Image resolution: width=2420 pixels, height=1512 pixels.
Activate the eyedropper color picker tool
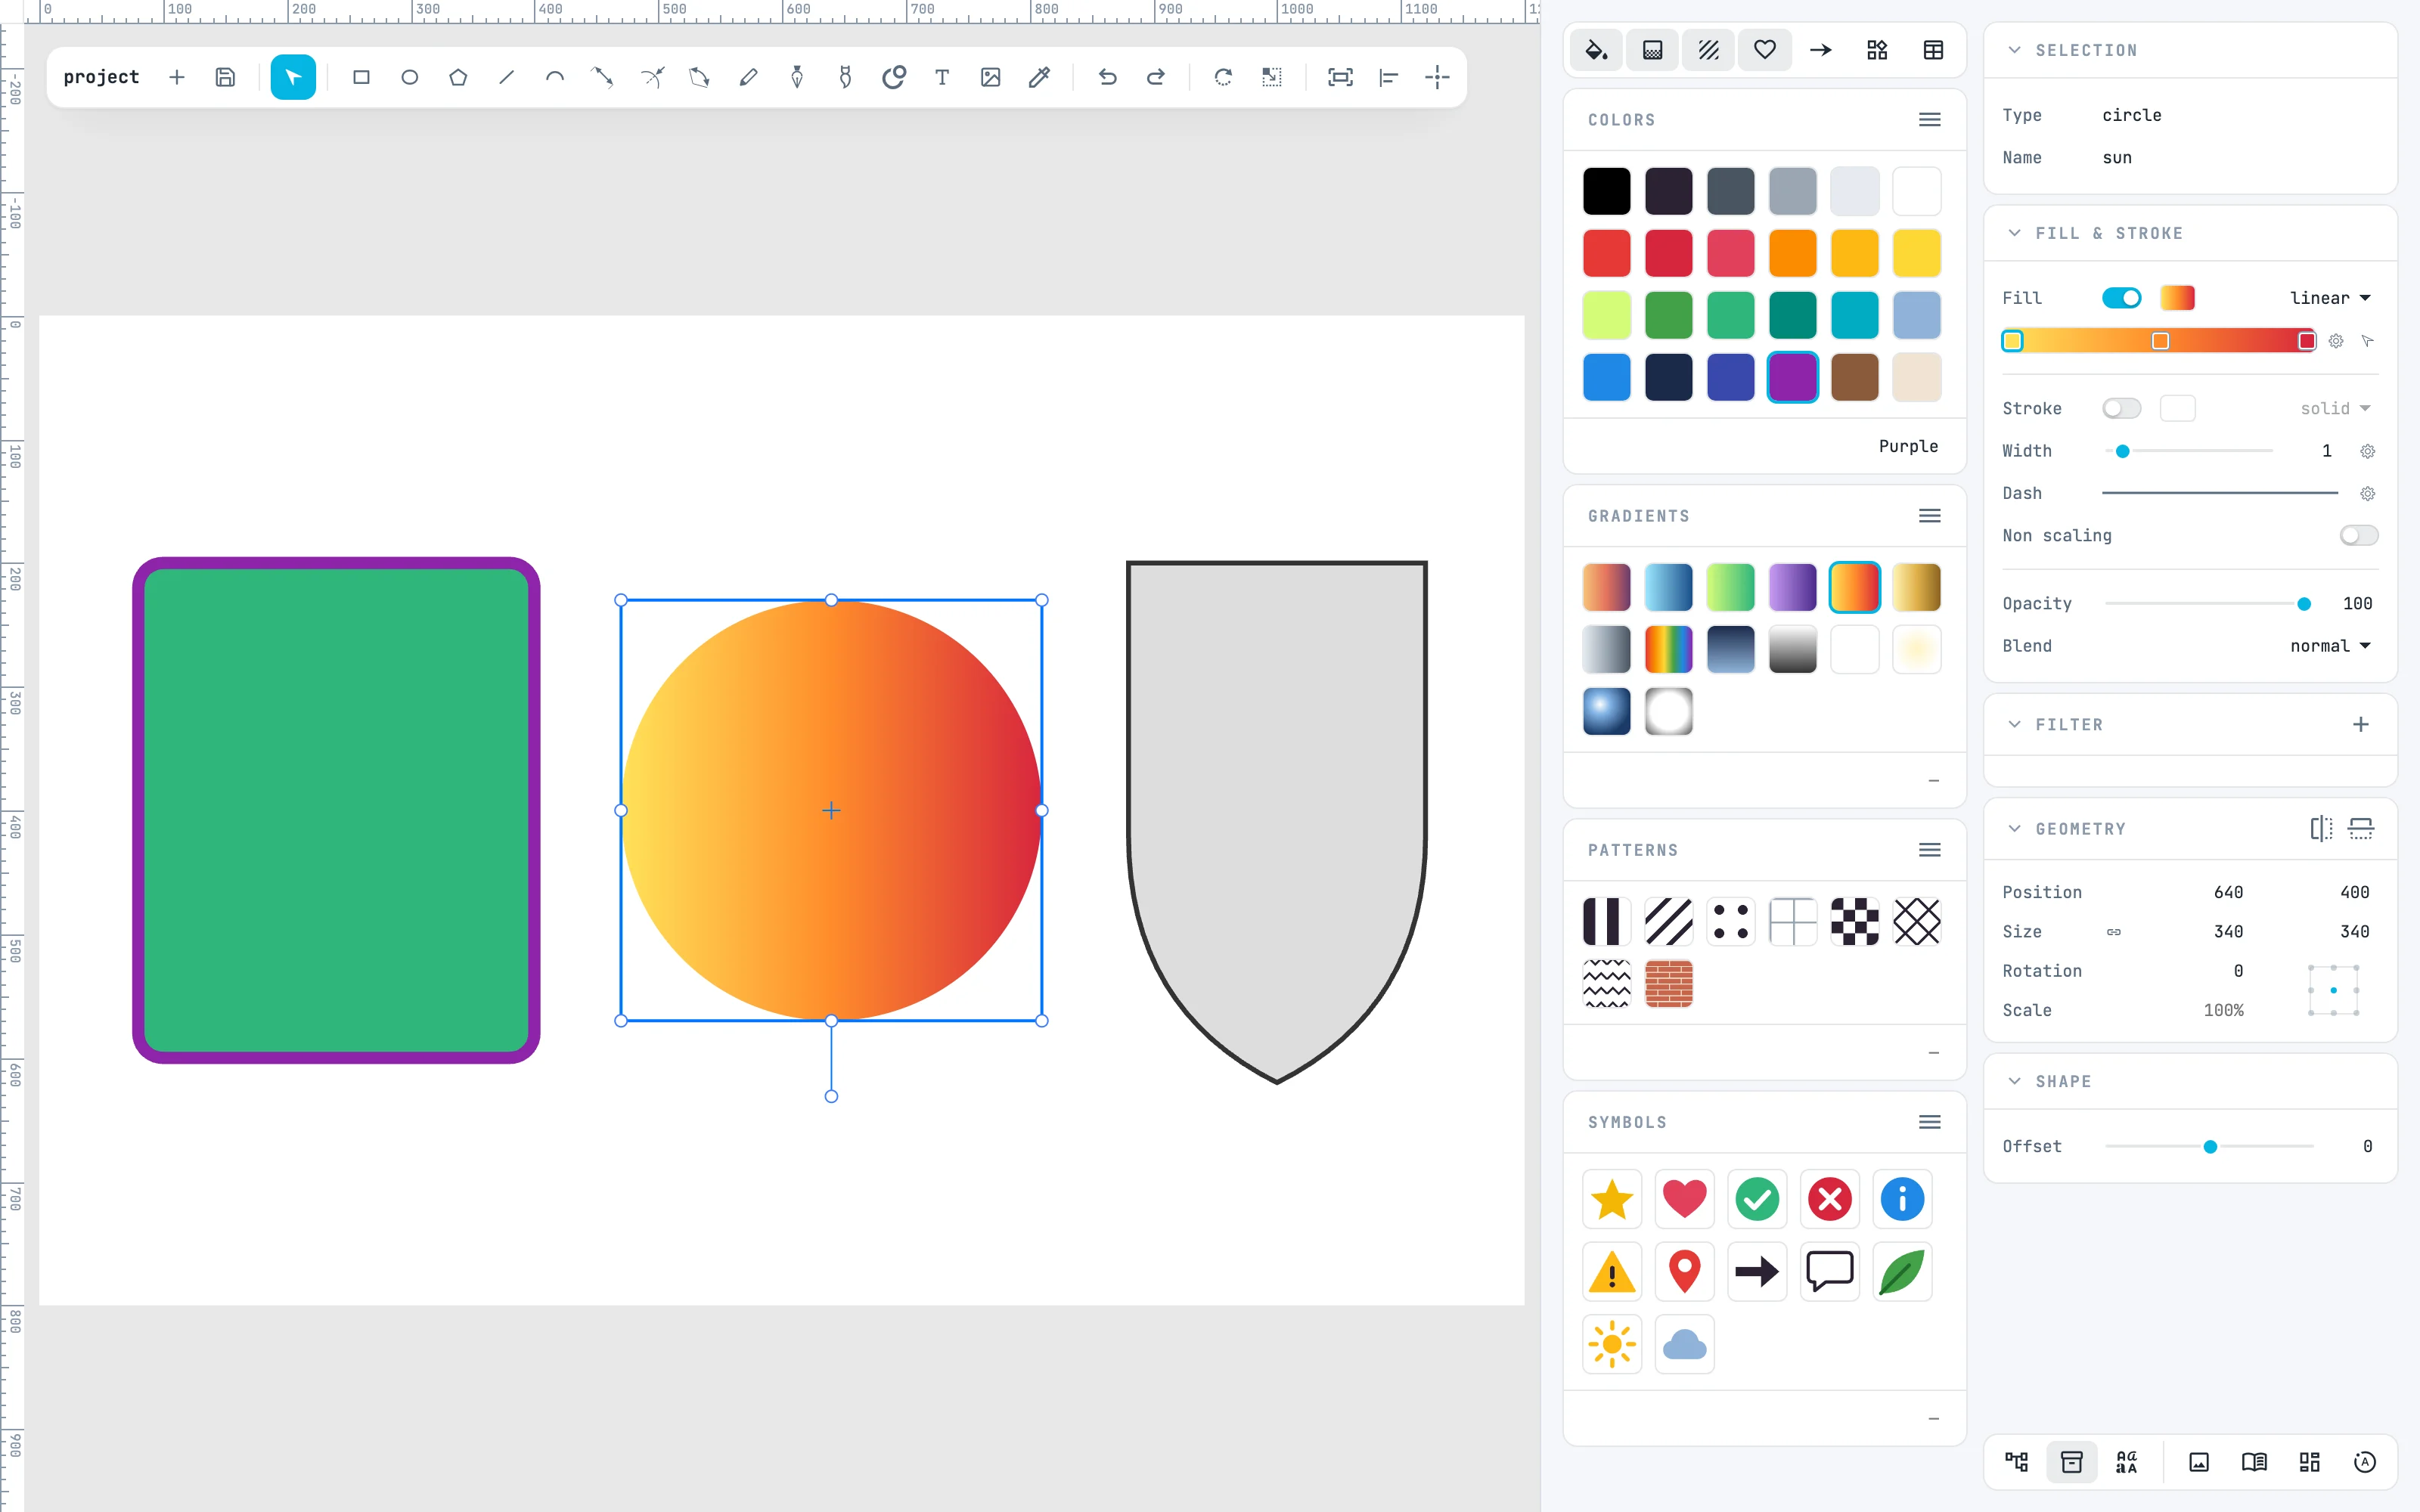point(1039,77)
